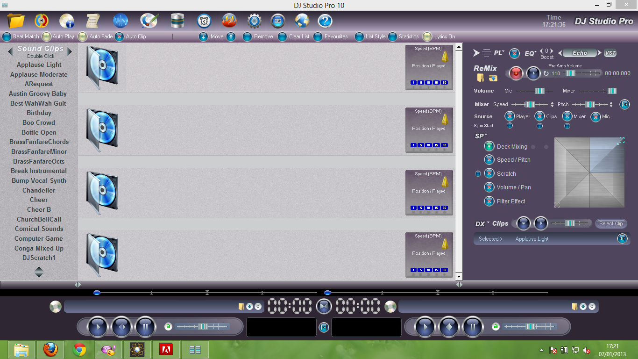Screen dimensions: 638x359
Task: Click left deck pause button
Action: [145, 327]
